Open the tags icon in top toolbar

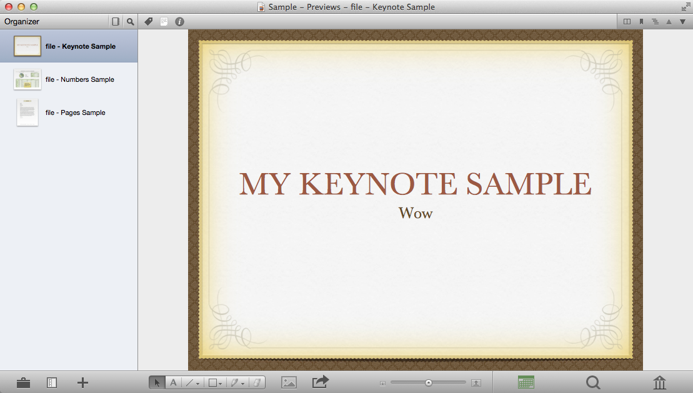(x=149, y=21)
